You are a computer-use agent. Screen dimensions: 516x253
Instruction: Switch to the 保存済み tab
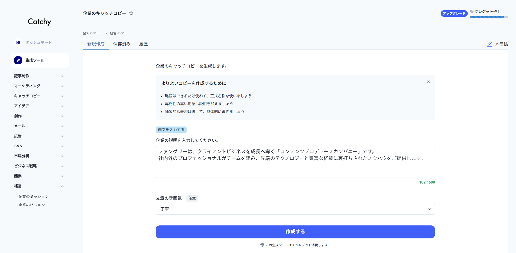[x=122, y=44]
